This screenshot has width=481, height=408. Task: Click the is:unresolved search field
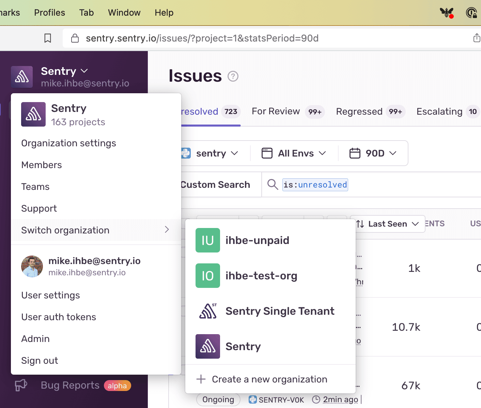pyautogui.click(x=315, y=184)
